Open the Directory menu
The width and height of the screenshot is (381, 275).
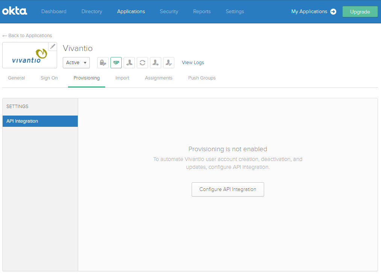click(92, 11)
